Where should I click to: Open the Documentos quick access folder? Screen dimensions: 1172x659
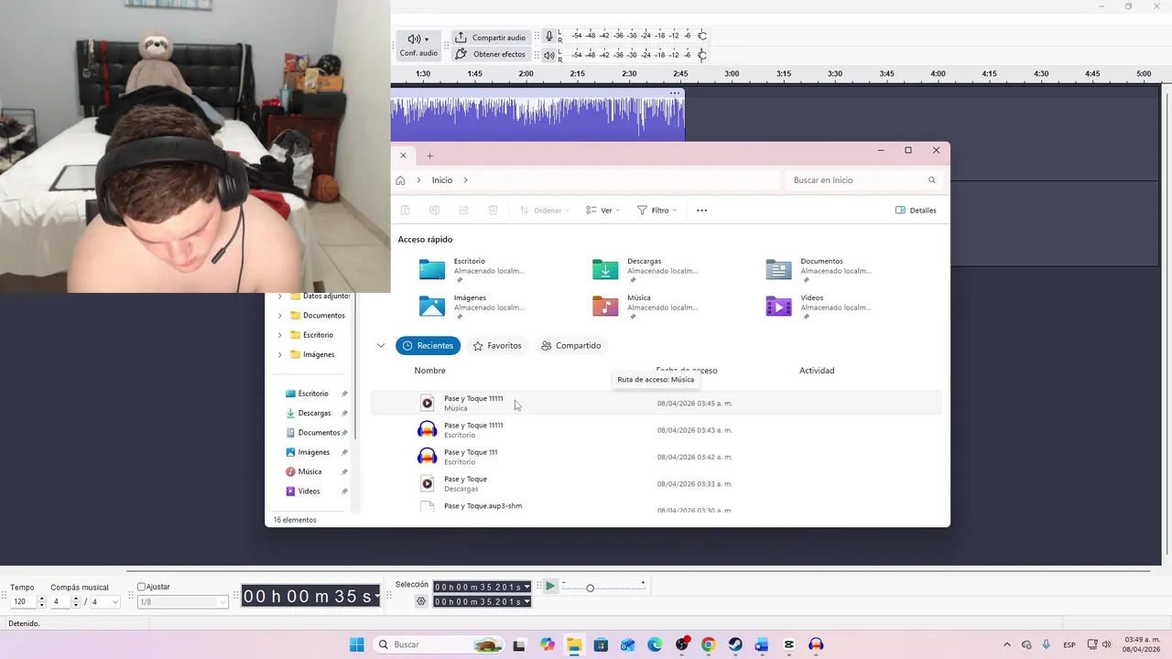click(x=819, y=270)
